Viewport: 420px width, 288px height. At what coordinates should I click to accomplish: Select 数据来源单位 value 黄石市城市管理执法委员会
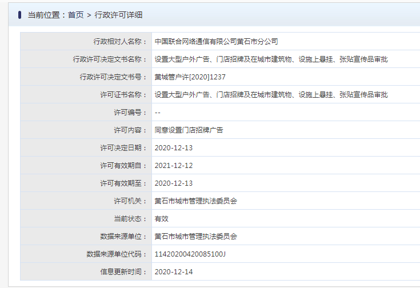coord(196,237)
